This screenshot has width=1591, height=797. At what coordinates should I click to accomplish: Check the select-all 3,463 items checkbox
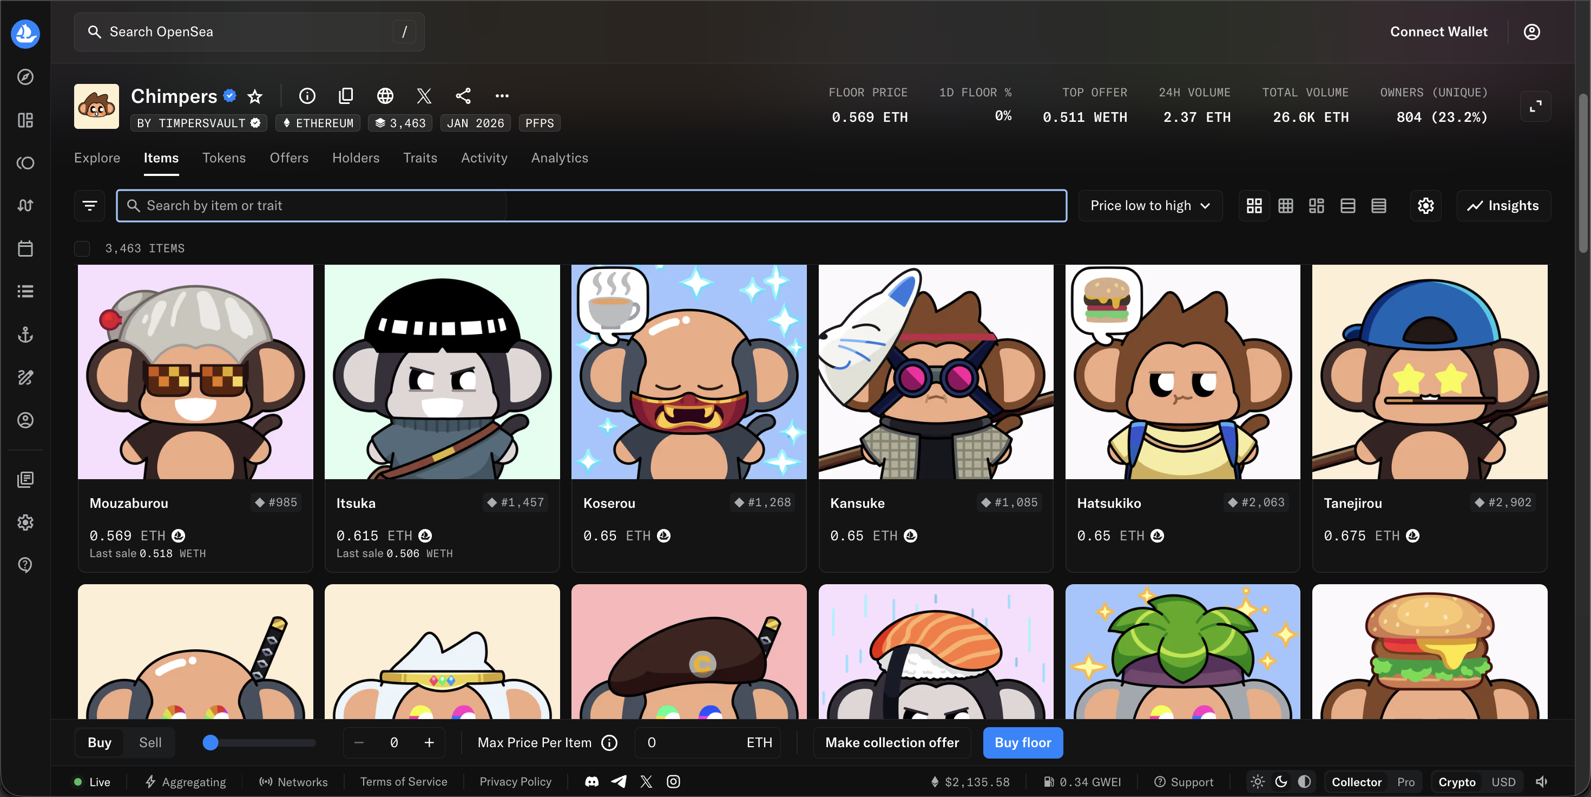[82, 249]
